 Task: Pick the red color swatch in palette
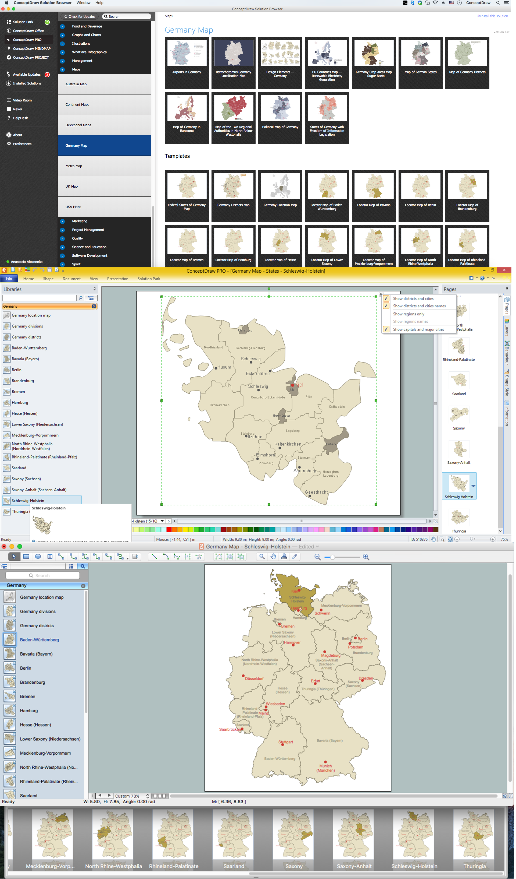(169, 529)
